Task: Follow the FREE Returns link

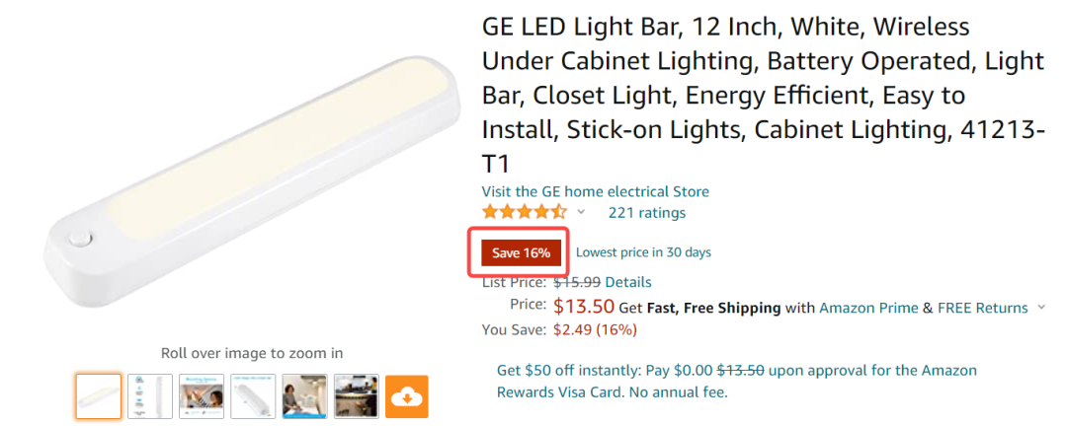Action: coord(983,308)
